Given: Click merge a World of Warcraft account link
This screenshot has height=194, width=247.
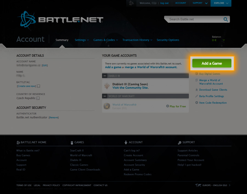Looking at the screenshot, I should [x=151, y=67].
